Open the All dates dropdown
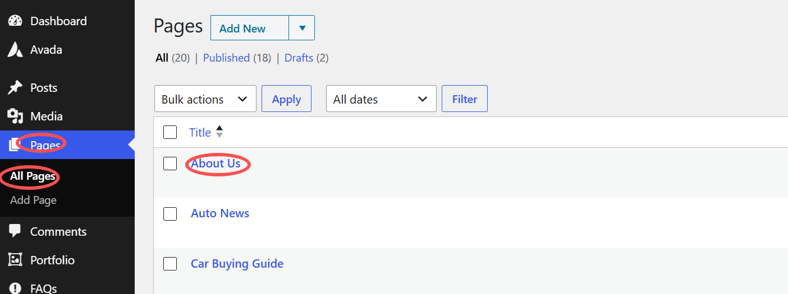788x294 pixels. coord(381,99)
